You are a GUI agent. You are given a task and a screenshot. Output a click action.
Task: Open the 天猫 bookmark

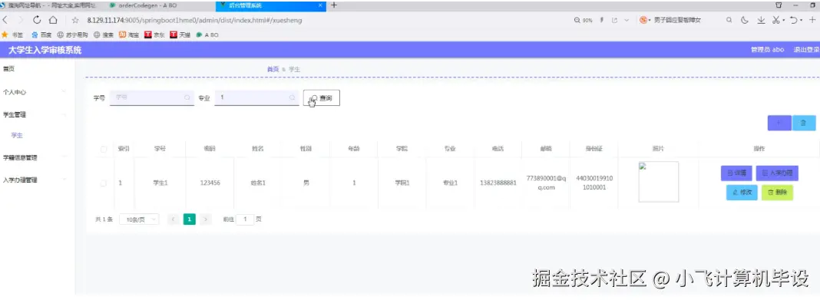pos(180,35)
